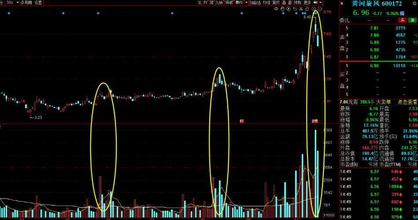Click the 黄河旋风 600172 stock title
The width and height of the screenshot is (418, 220).
(x=377, y=4)
